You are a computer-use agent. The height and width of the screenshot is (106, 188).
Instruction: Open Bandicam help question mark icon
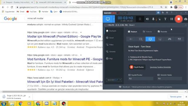(172, 13)
